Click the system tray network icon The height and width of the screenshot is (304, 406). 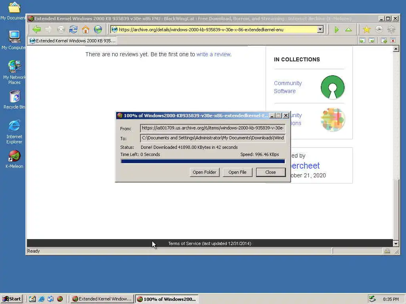pos(372,299)
